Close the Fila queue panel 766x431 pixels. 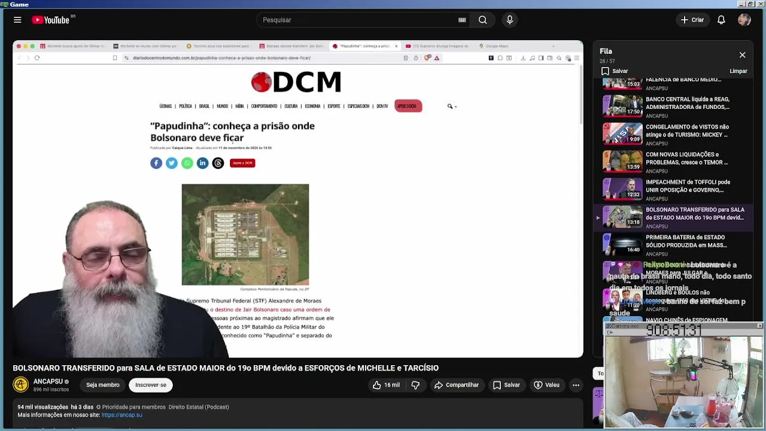pos(742,55)
